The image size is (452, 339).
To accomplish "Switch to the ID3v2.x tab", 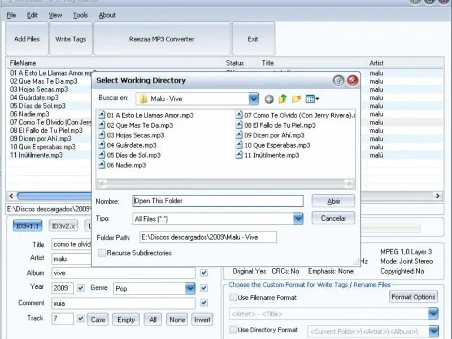I will pyautogui.click(x=63, y=226).
